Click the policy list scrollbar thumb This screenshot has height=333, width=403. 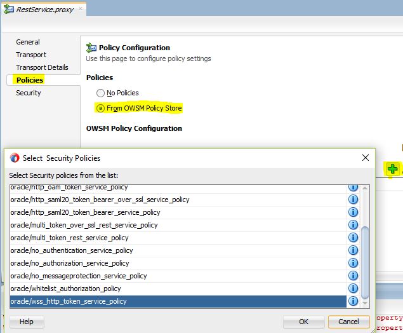pos(365,262)
